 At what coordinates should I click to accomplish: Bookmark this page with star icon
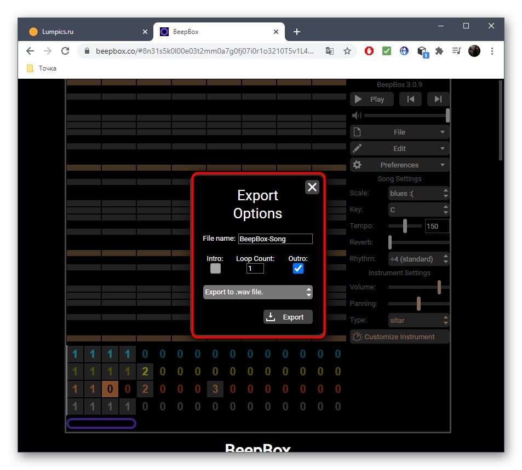pyautogui.click(x=347, y=51)
